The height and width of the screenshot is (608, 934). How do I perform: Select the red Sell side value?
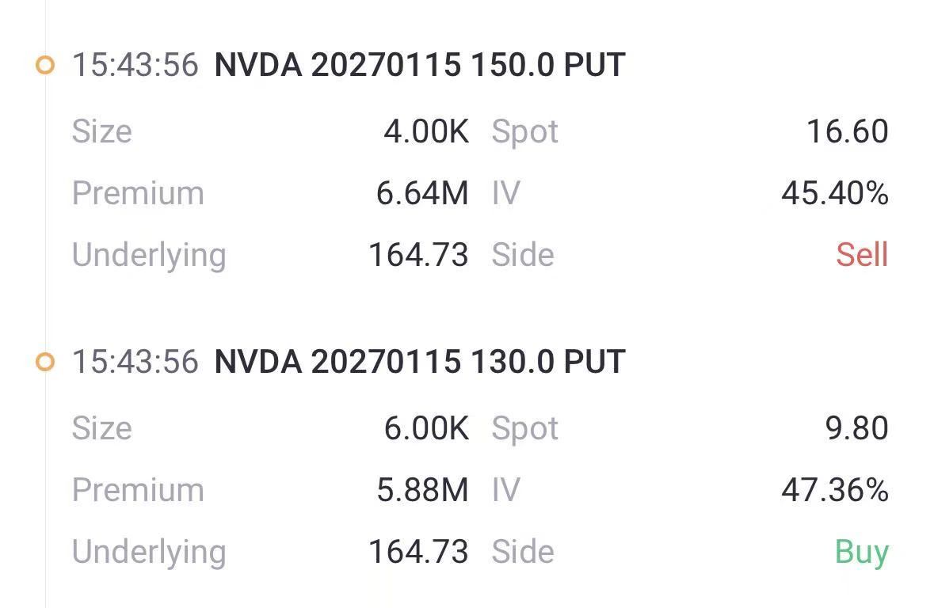click(862, 255)
